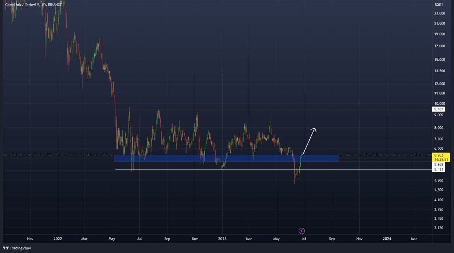
Task: Click the first Nov label on time axis
Action: click(x=30, y=239)
